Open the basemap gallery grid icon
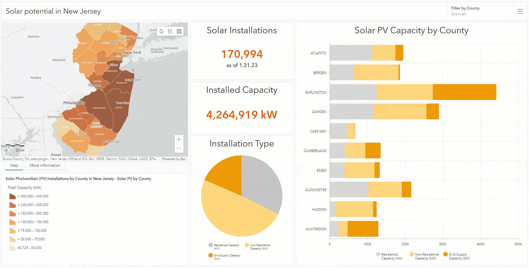 click(x=179, y=31)
